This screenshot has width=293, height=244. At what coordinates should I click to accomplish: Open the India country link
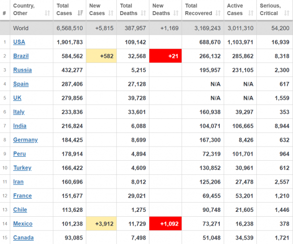[20, 126]
